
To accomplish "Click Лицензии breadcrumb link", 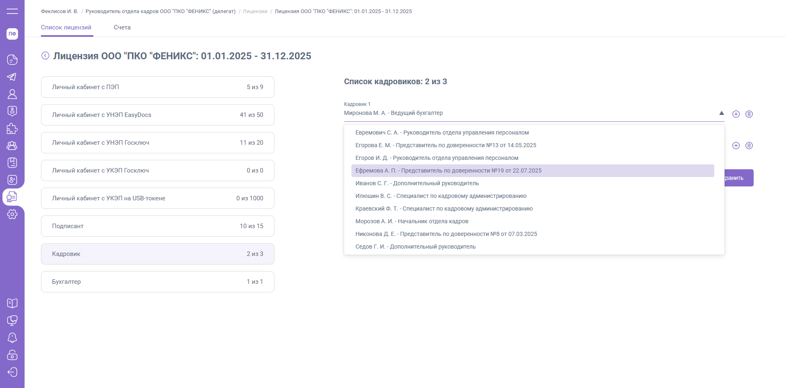I will [x=255, y=11].
